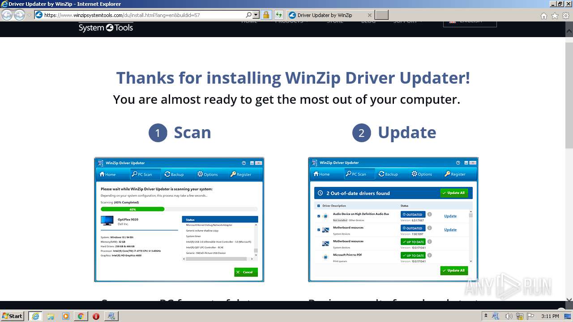Click Options in the Update screenshot
This screenshot has width=573, height=322.
pyautogui.click(x=422, y=174)
